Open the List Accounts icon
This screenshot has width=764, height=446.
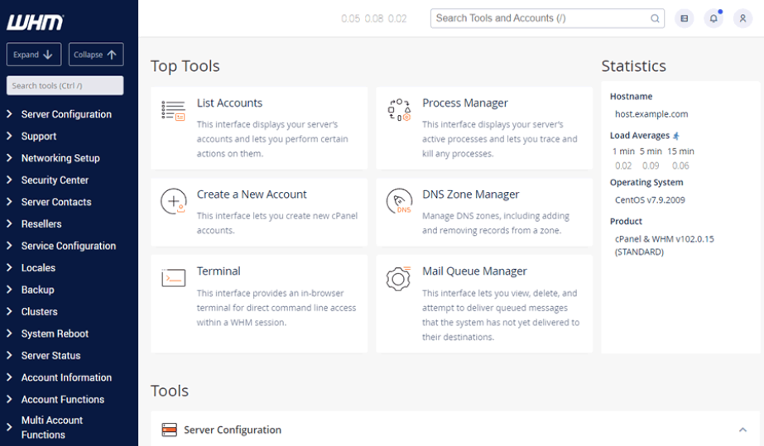point(174,111)
